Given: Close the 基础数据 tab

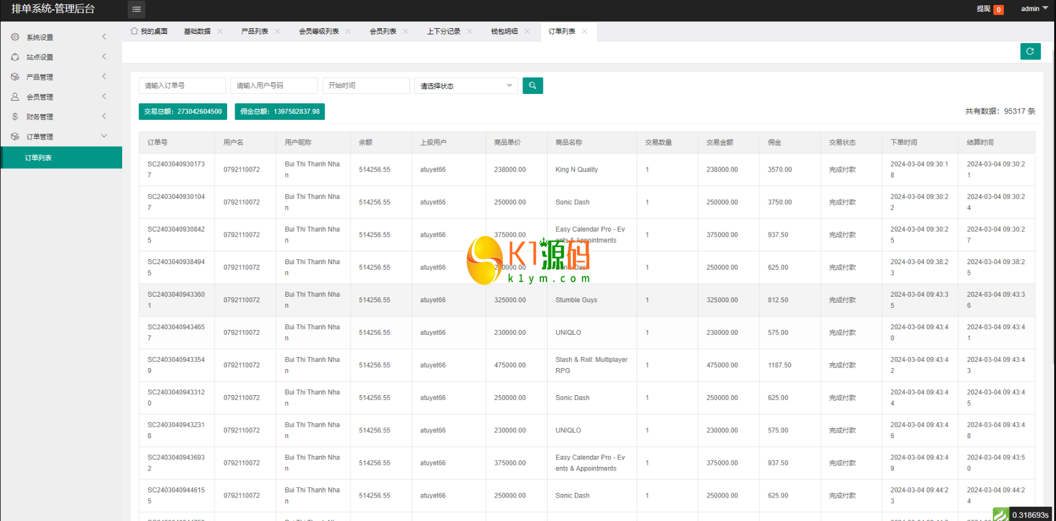Looking at the screenshot, I should [x=220, y=31].
